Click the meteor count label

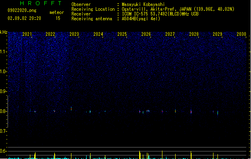[57, 12]
